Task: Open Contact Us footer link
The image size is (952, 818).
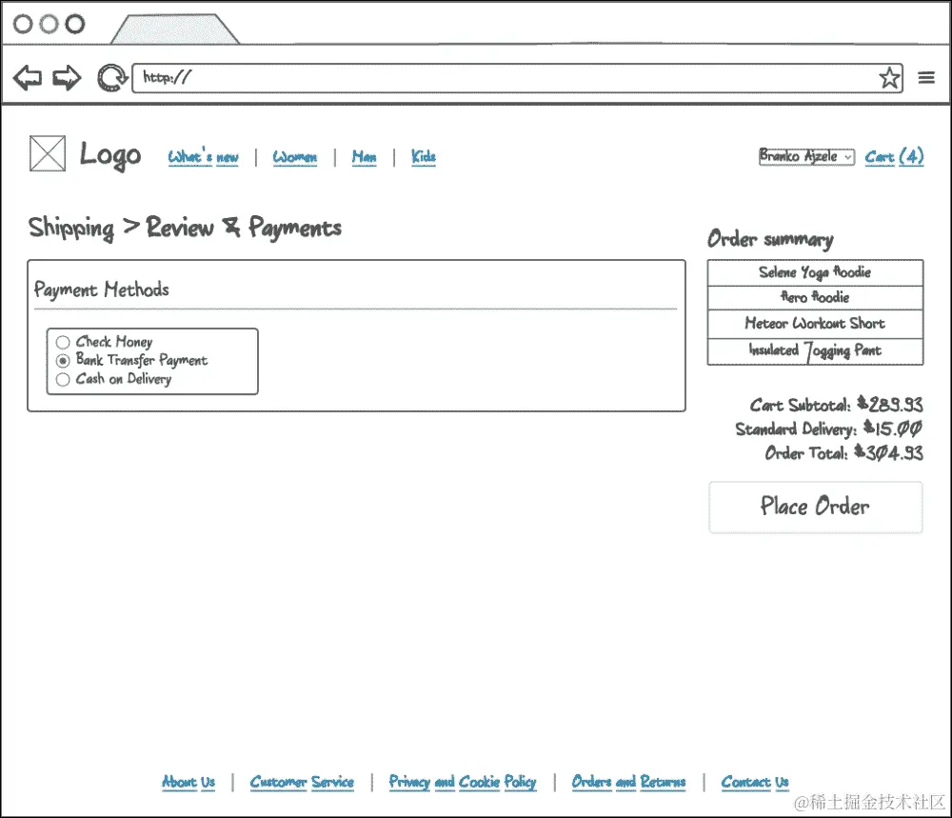Action: [x=755, y=782]
